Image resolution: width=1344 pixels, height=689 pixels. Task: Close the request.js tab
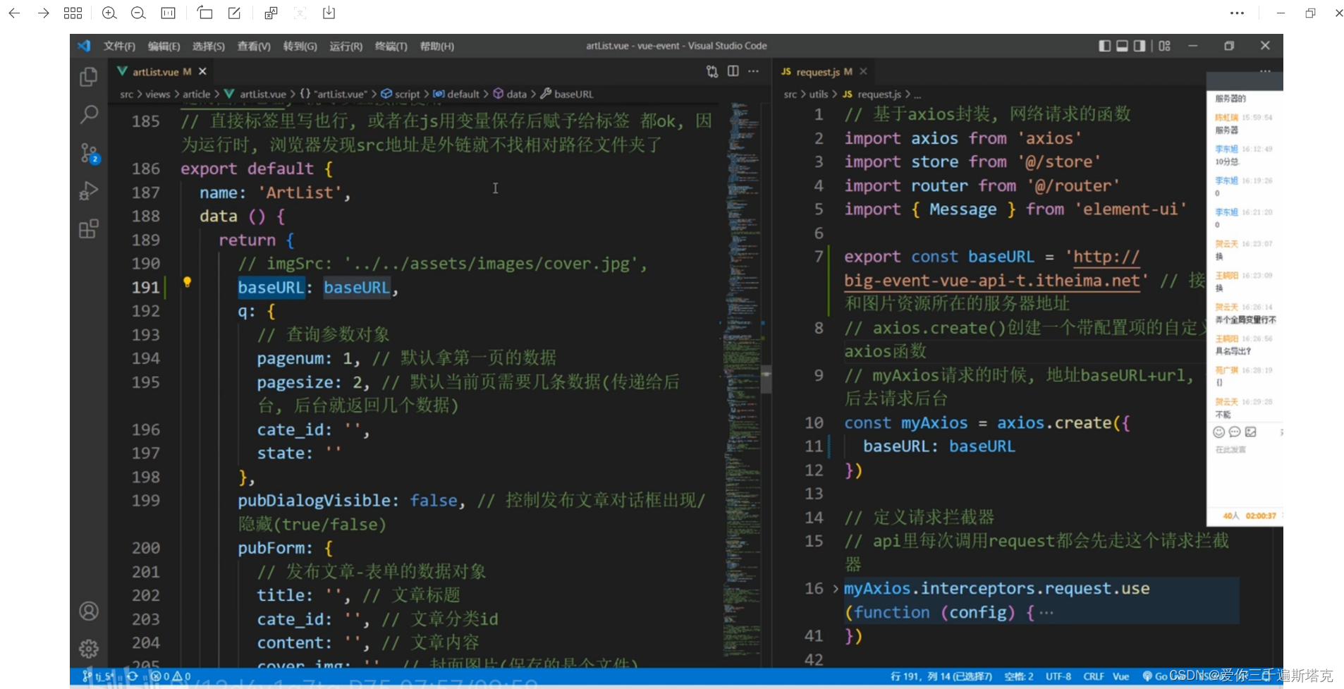coord(863,71)
